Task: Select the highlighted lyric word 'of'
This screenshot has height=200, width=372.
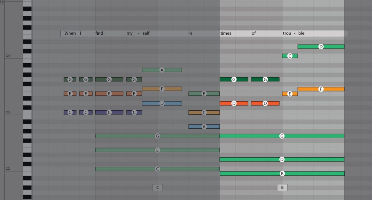Action: pyautogui.click(x=254, y=33)
